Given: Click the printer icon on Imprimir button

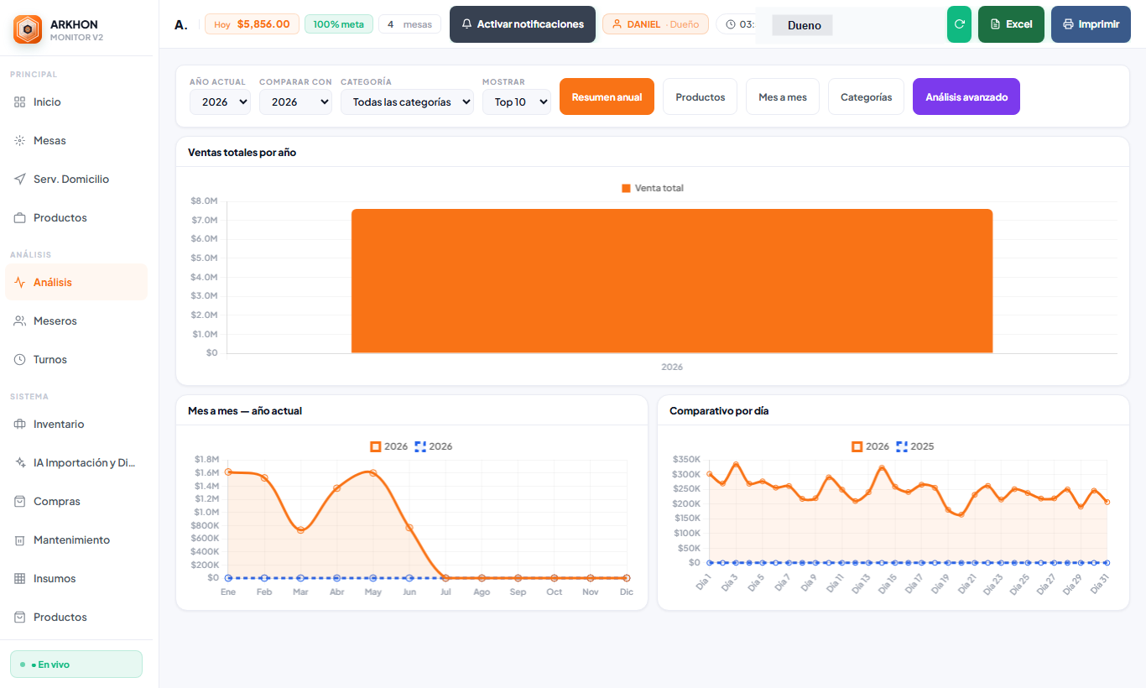Looking at the screenshot, I should tap(1068, 24).
